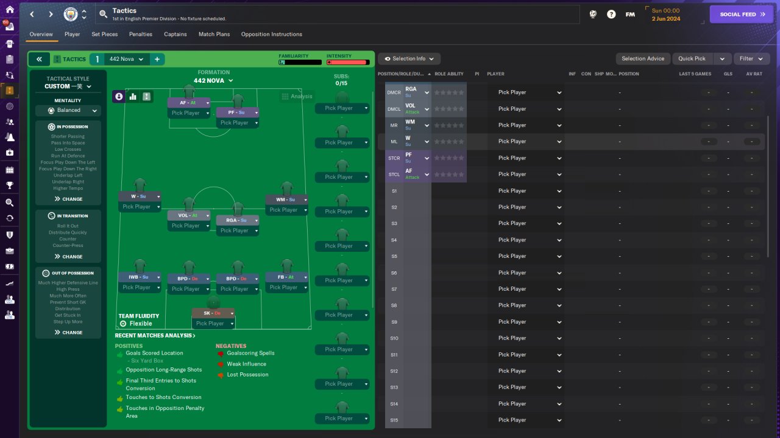Click Change under In Possession
Screen dimensions: 780x438
click(x=68, y=199)
